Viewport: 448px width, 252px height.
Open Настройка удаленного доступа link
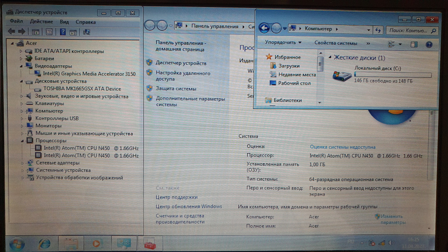pyautogui.click(x=183, y=76)
